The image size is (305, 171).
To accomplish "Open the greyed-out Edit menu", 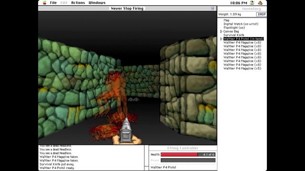I will (63, 3).
